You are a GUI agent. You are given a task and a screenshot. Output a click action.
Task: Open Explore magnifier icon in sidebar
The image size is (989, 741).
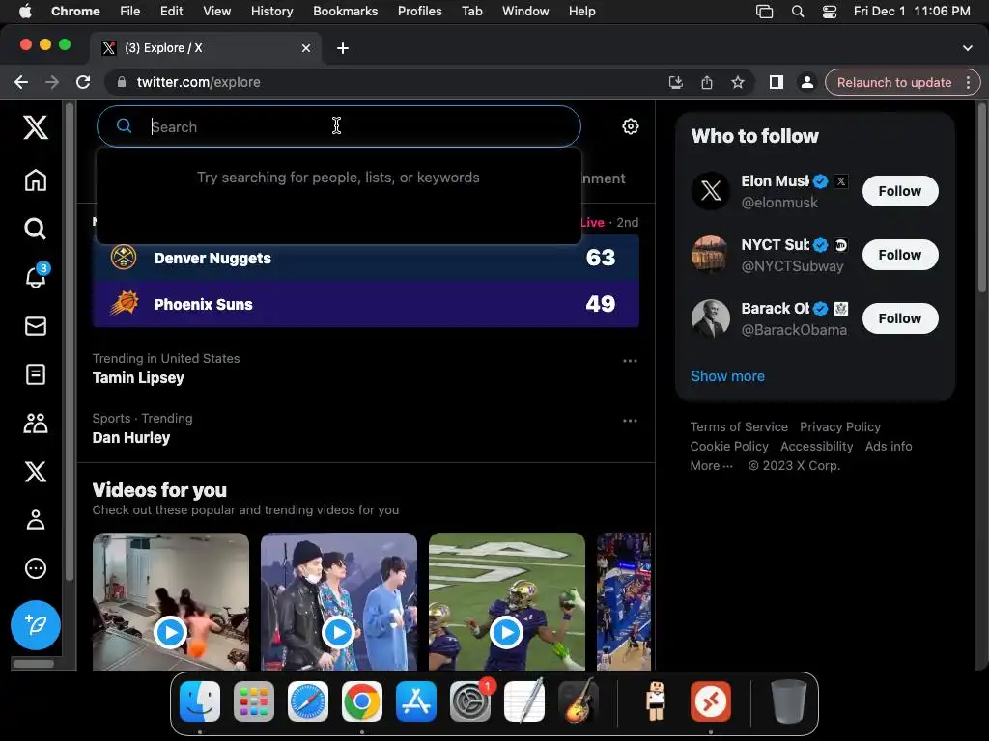tap(36, 229)
